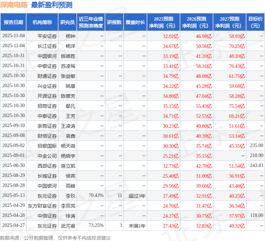Select the 覆盖时长 column header
Viewport: 265px width, 241px height.
click(135, 22)
